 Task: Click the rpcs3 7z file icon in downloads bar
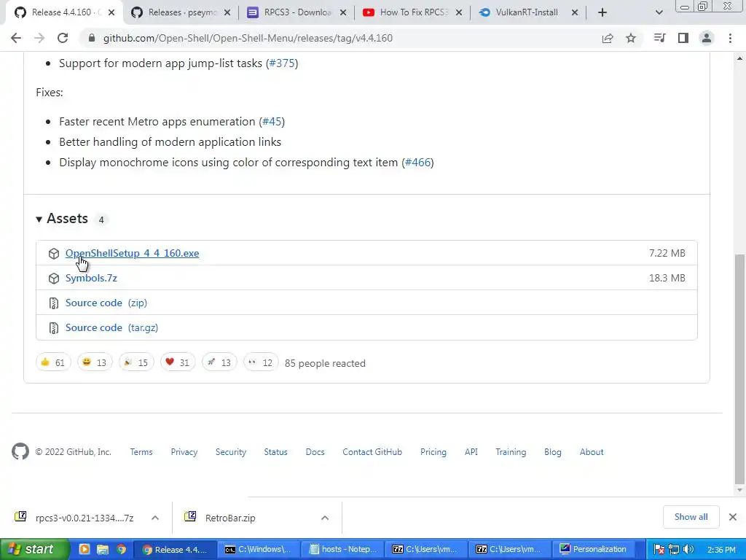20,516
